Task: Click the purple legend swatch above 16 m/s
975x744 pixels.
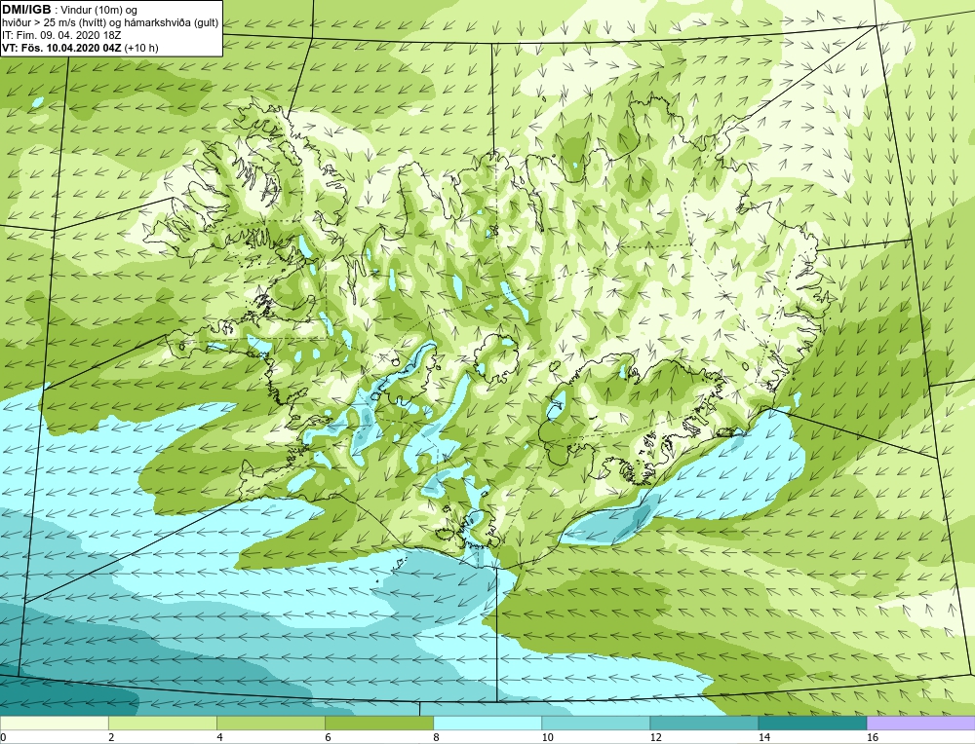Action: 921,723
